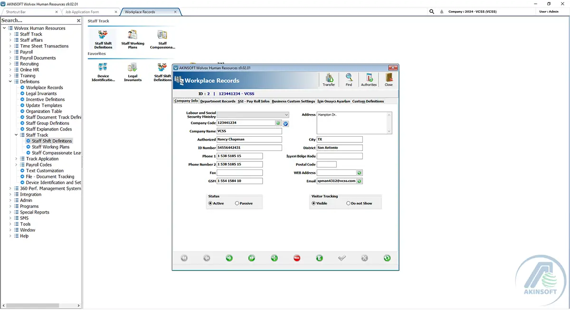Switch to Department Records tab
Screen dimensions: 570x310
coord(218,101)
